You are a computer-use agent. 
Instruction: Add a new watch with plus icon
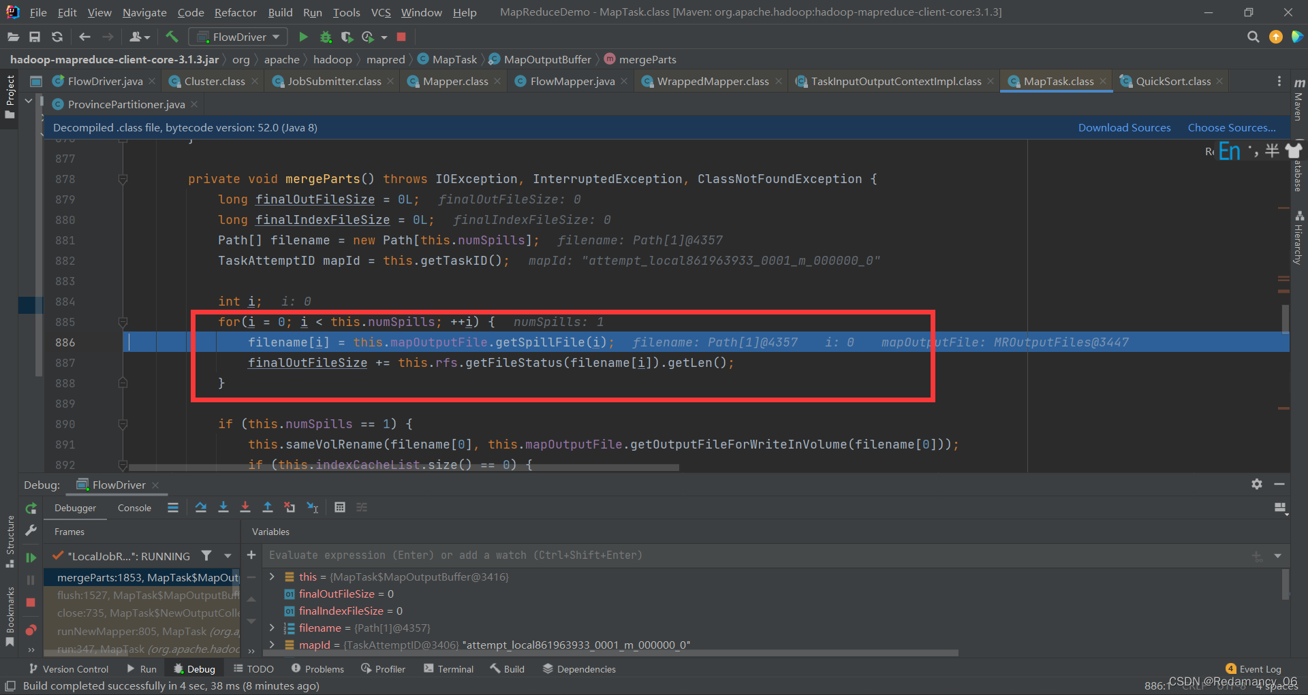[251, 555]
